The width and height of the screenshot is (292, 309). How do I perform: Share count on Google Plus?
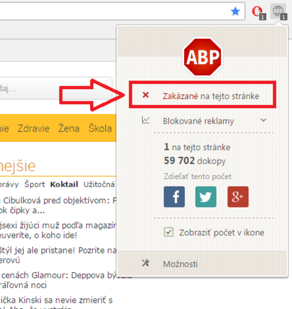pyautogui.click(x=238, y=197)
